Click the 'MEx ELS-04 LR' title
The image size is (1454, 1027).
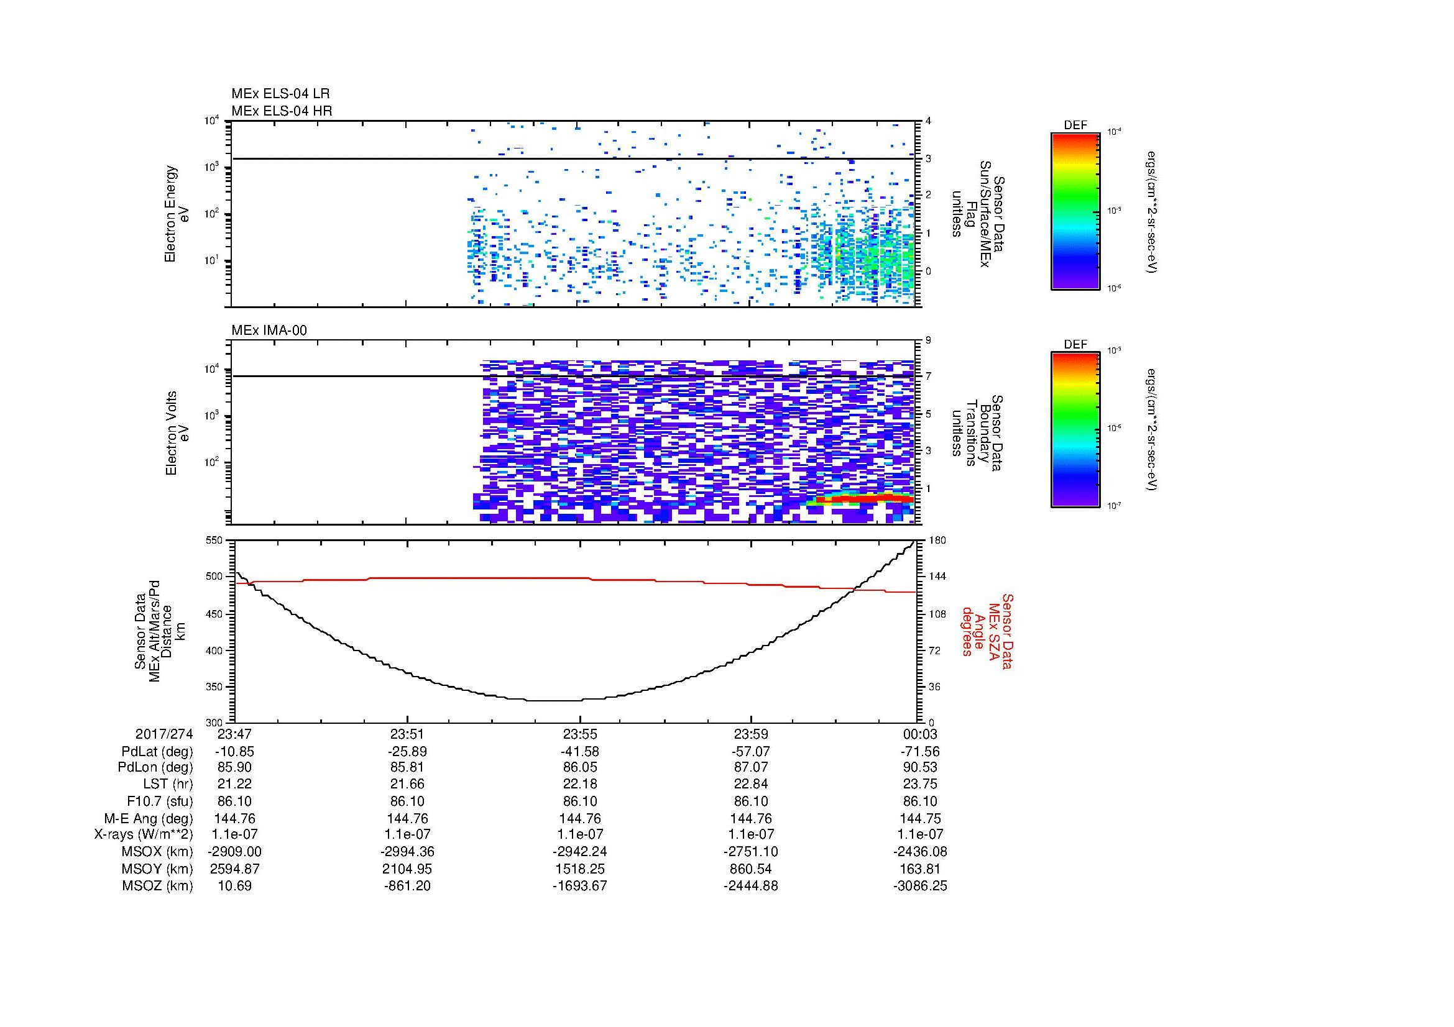point(280,94)
